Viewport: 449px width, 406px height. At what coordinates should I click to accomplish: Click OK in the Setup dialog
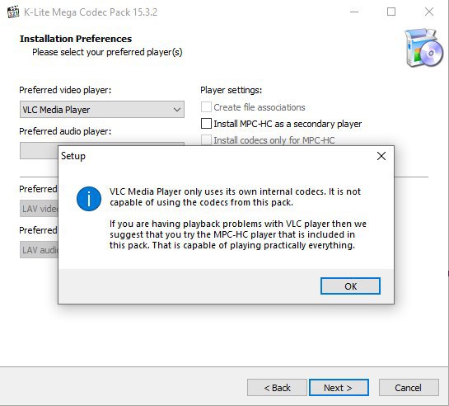350,286
